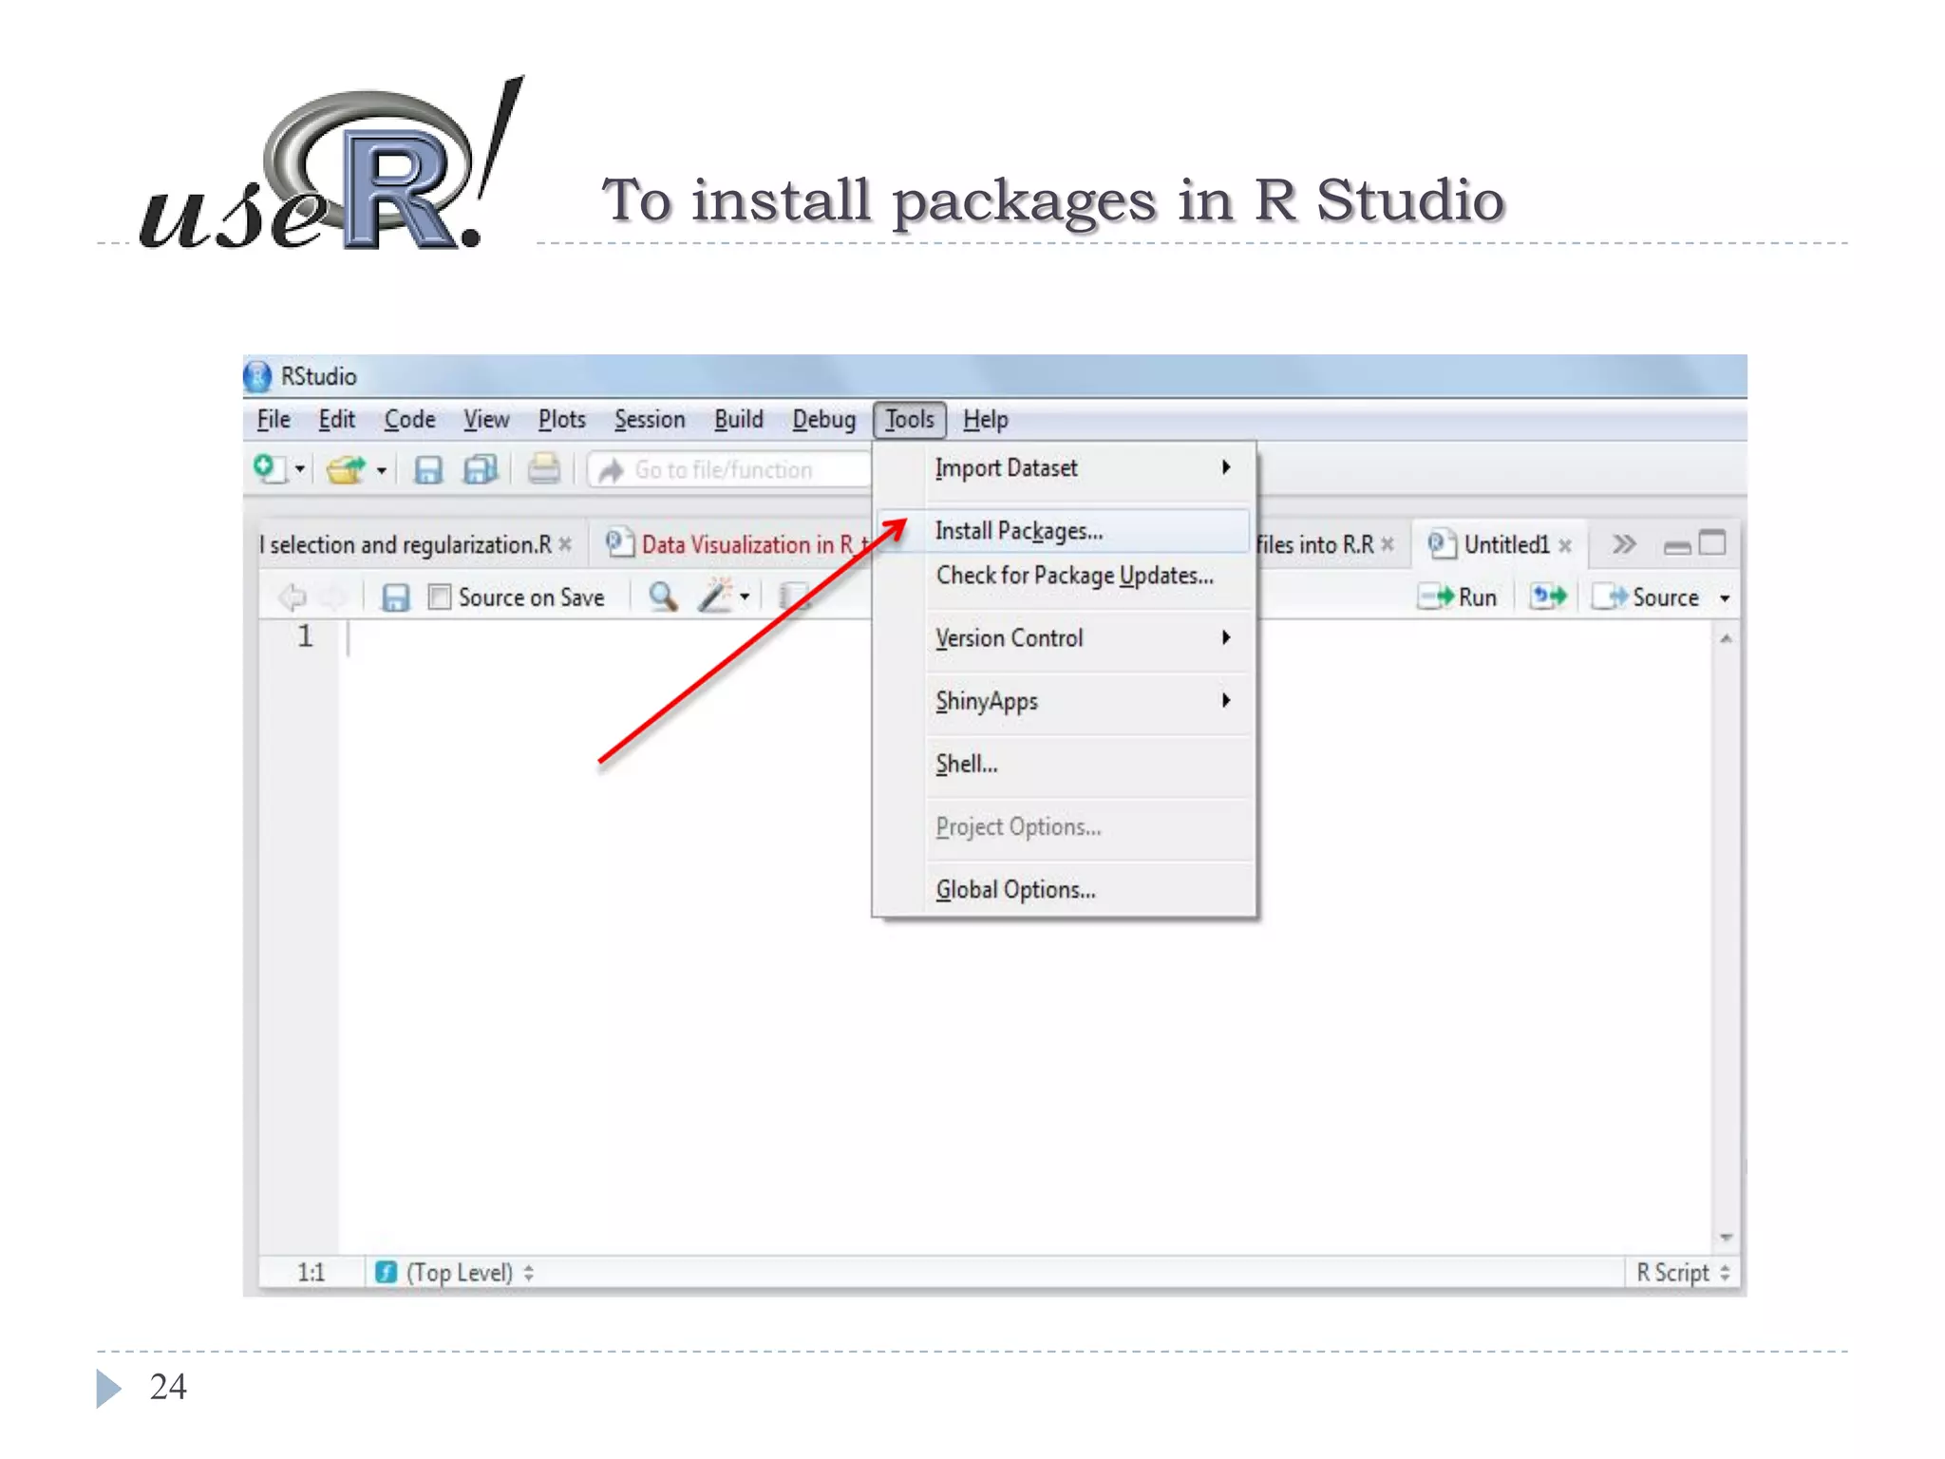
Task: Click the RStudio icon in title bar
Action: pos(257,376)
